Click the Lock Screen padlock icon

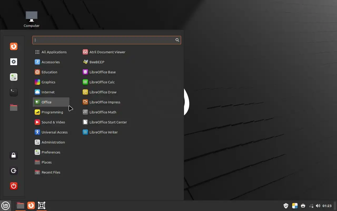click(14, 155)
